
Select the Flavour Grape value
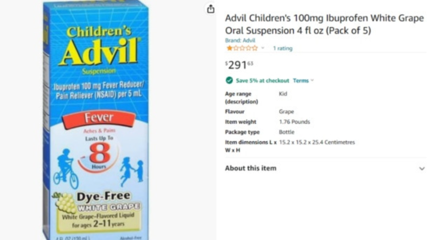click(x=286, y=112)
